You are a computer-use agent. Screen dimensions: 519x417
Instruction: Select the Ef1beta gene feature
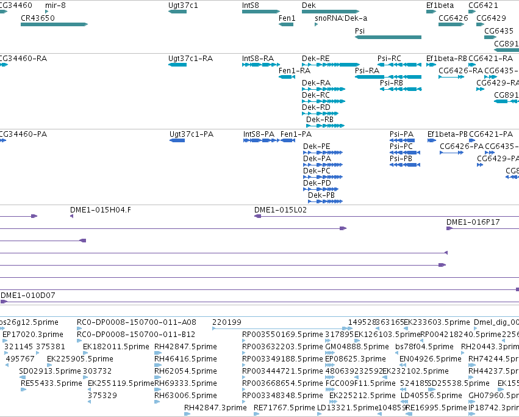(x=431, y=12)
